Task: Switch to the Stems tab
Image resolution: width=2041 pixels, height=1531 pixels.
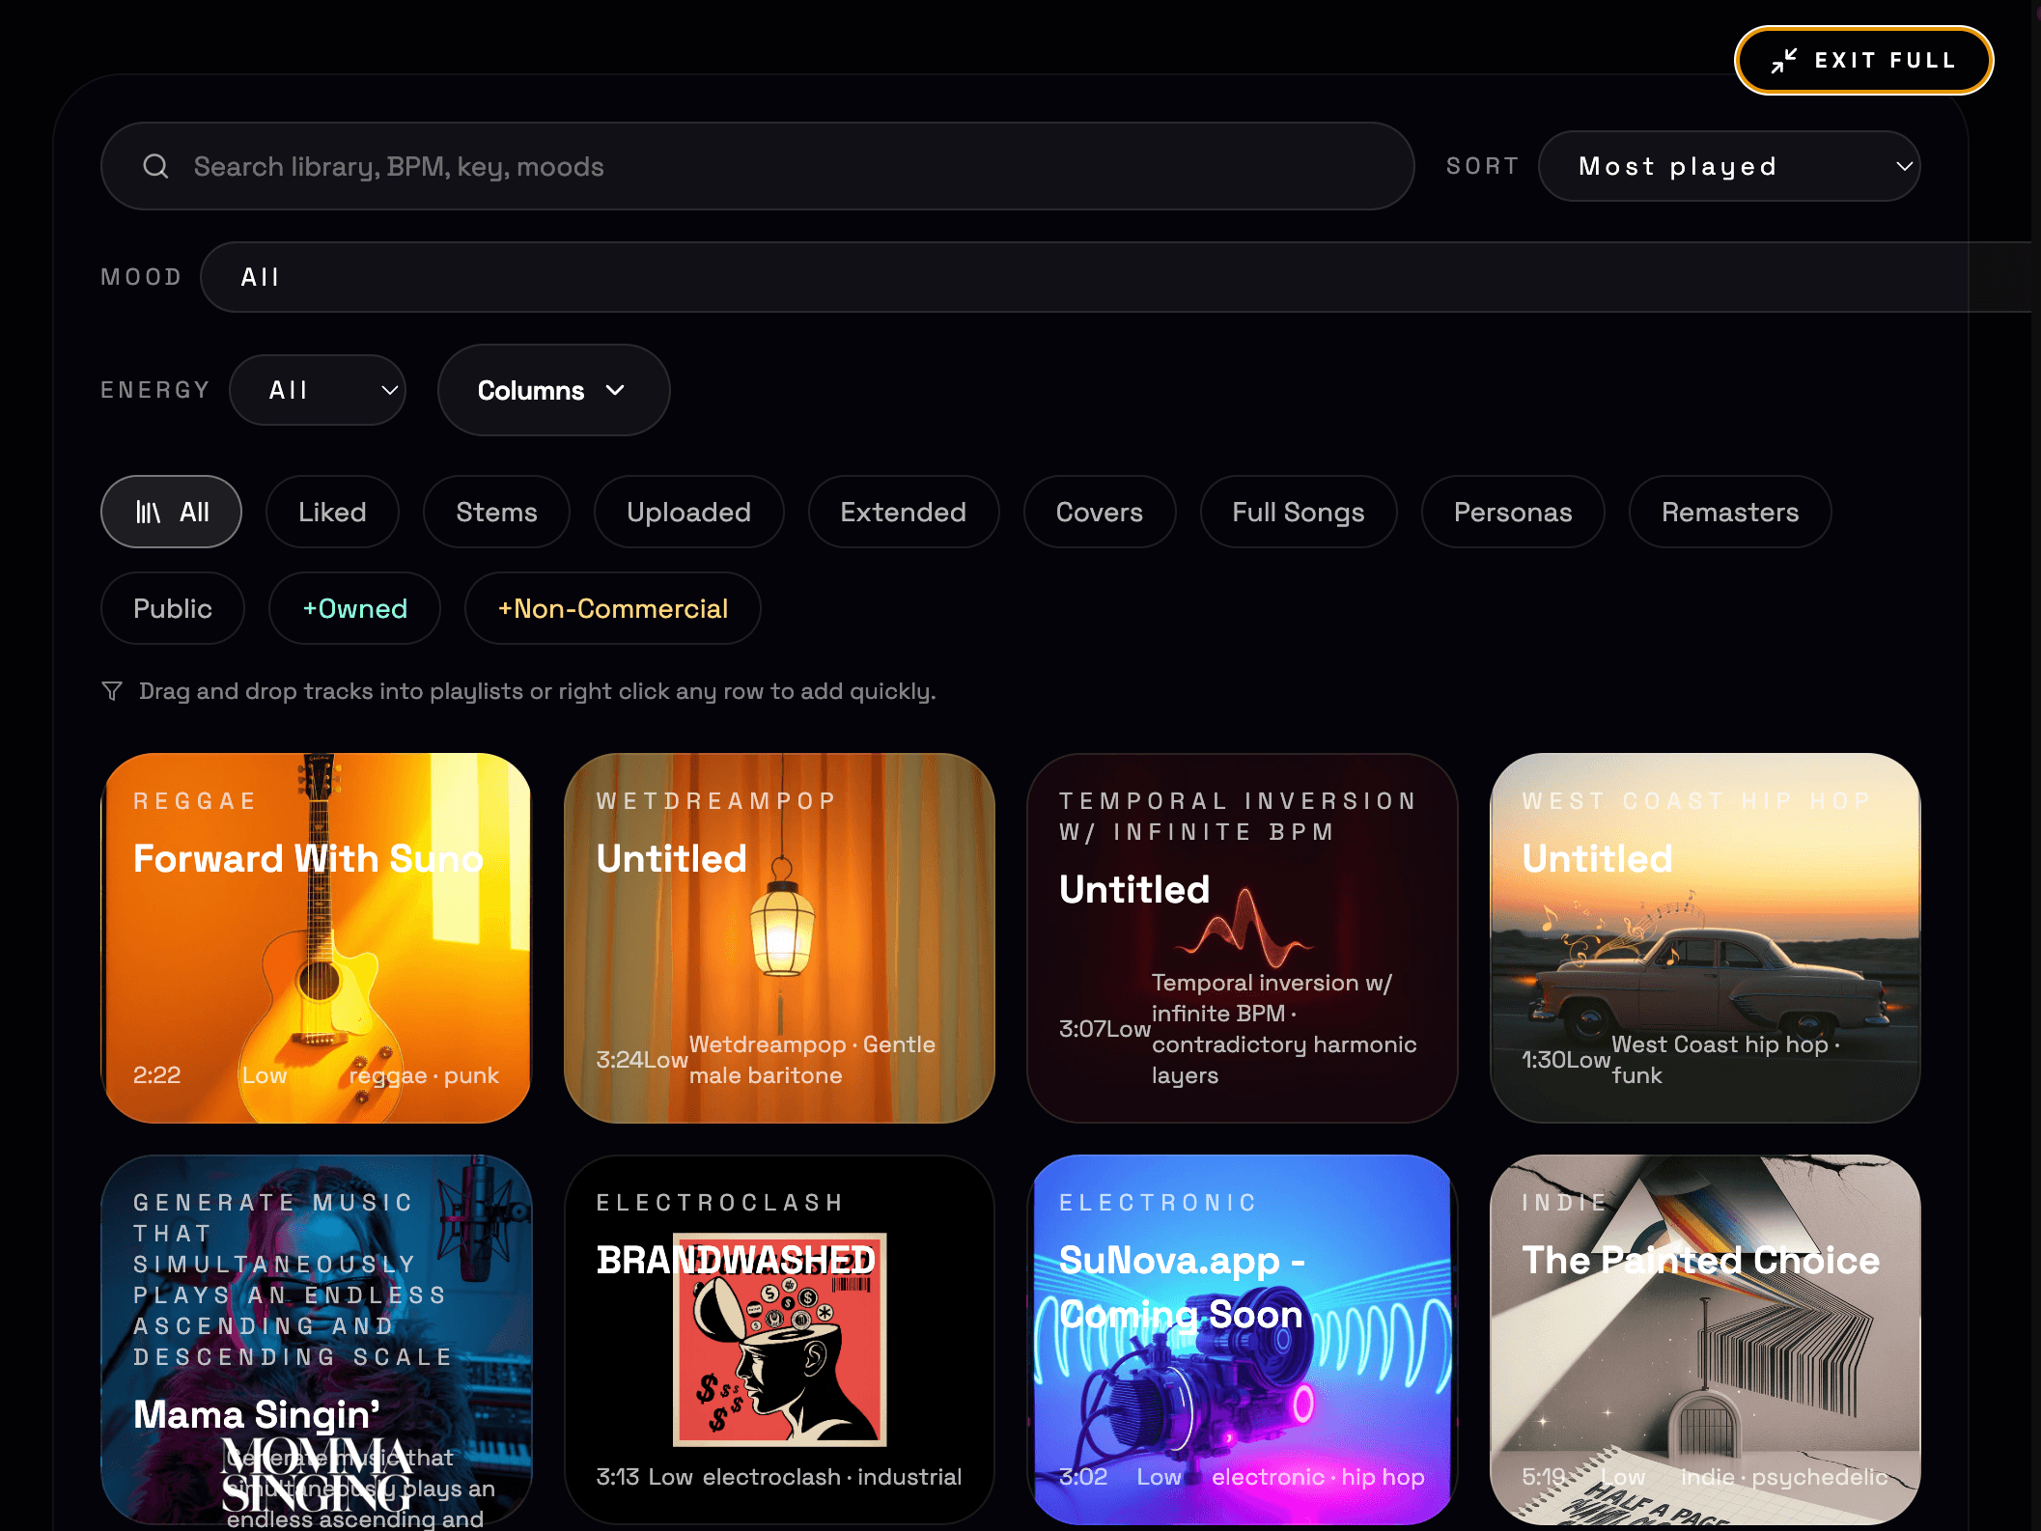Action: pos(496,512)
